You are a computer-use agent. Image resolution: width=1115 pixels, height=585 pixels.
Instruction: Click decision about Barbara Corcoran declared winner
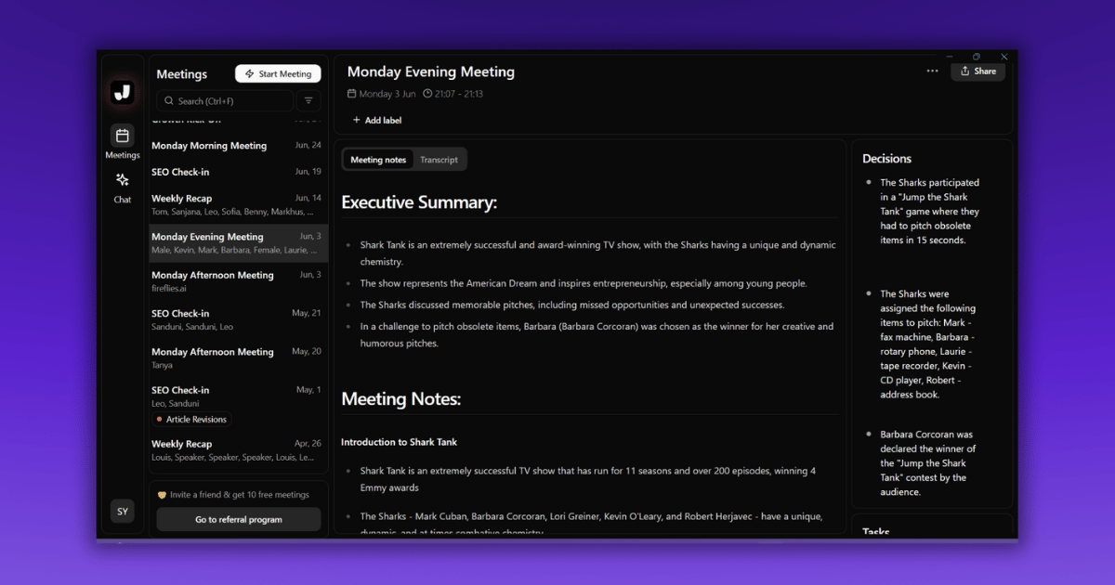928,463
